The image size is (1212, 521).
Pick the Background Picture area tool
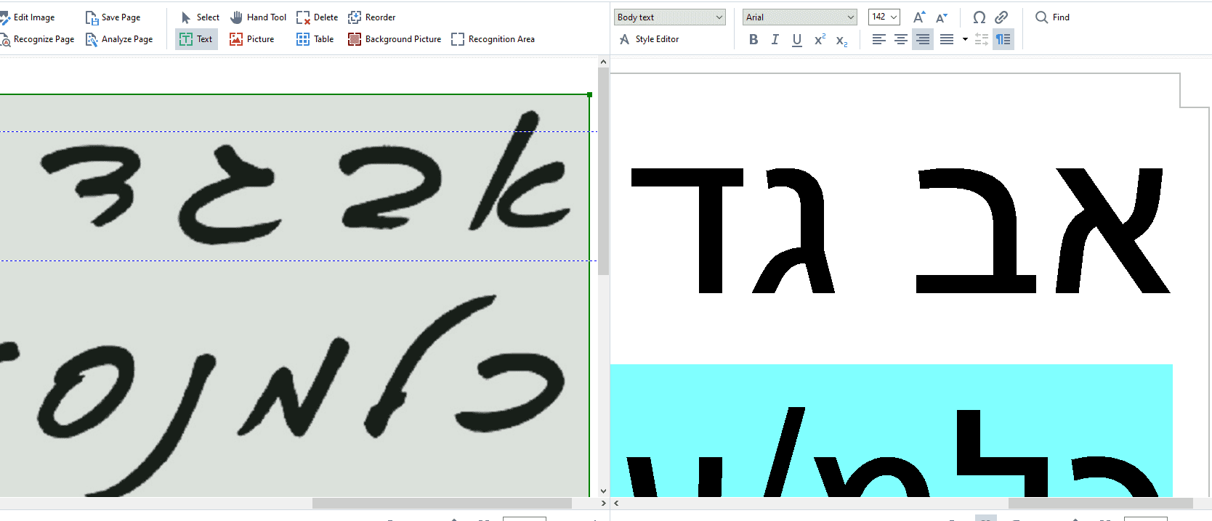point(395,39)
